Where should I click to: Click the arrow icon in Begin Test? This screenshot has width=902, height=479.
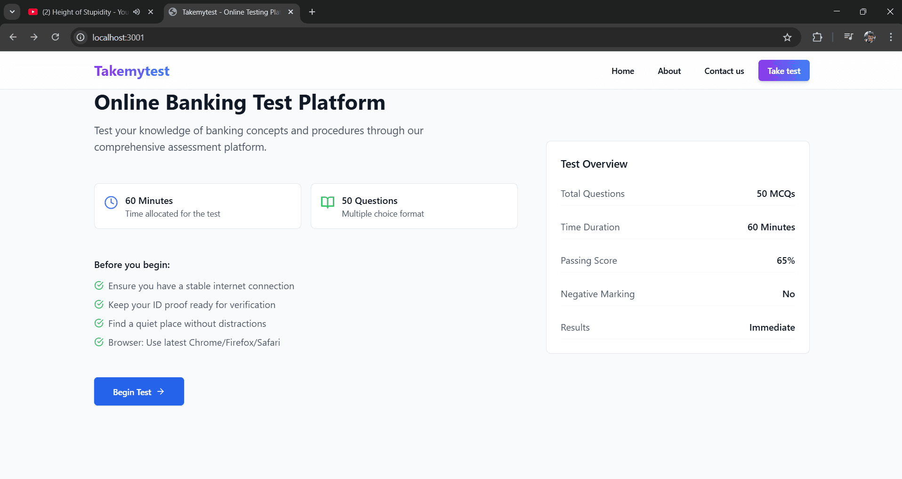[161, 391]
